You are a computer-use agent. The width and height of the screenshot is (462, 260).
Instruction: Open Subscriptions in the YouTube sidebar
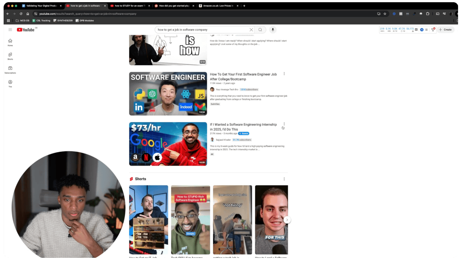10,70
